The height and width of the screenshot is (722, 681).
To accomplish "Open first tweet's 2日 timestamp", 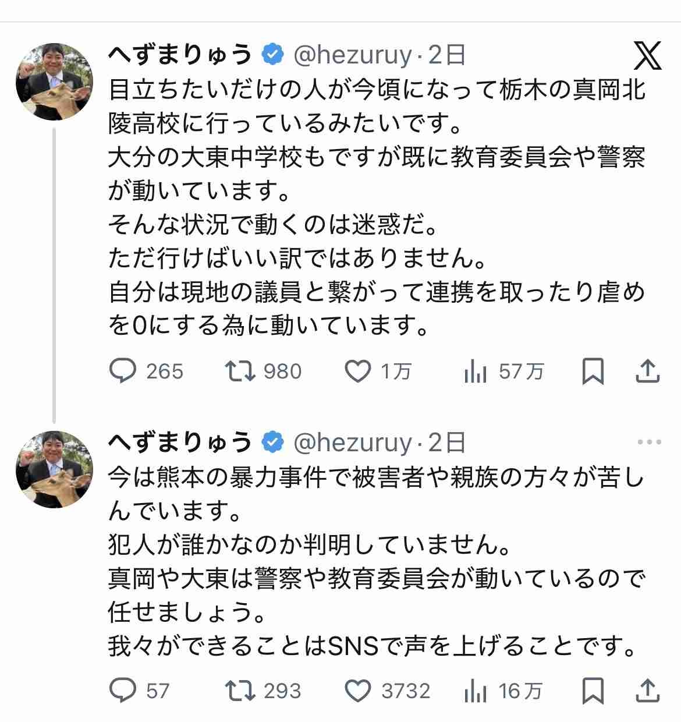I will pos(447,55).
